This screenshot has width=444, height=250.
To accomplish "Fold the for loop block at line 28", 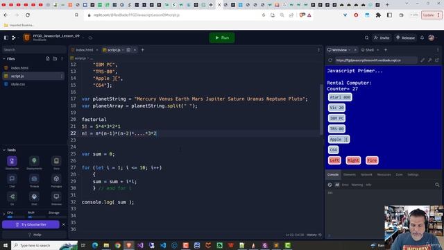I will 79,174.
